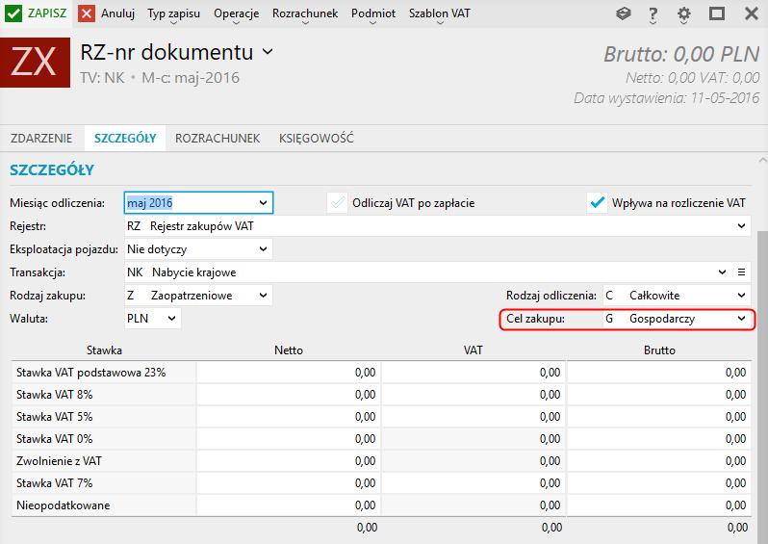
Task: Open the Transakcja dropdown arrow
Action: [722, 272]
